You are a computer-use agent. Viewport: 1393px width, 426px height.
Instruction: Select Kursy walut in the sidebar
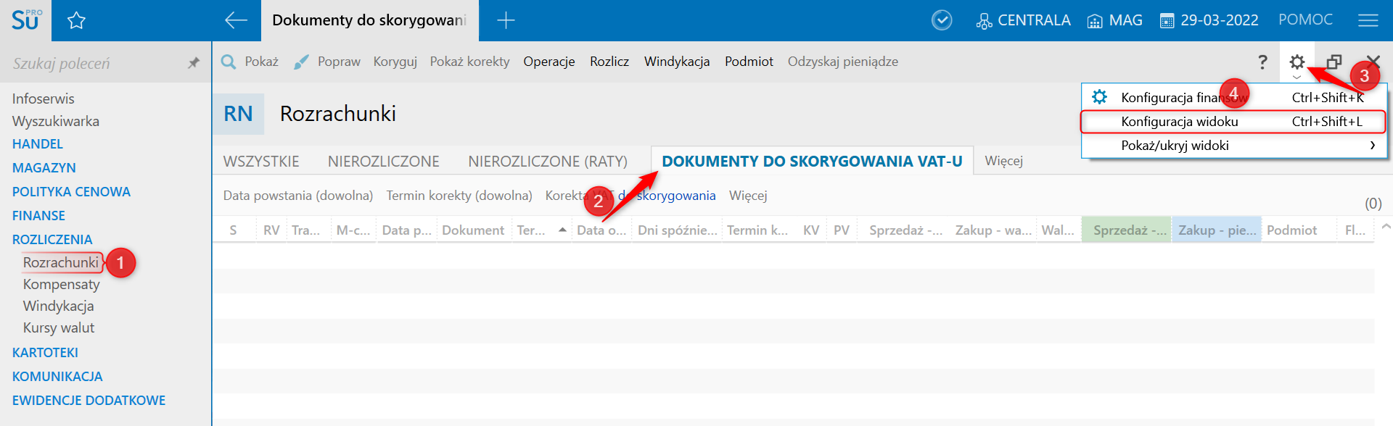pyautogui.click(x=59, y=327)
